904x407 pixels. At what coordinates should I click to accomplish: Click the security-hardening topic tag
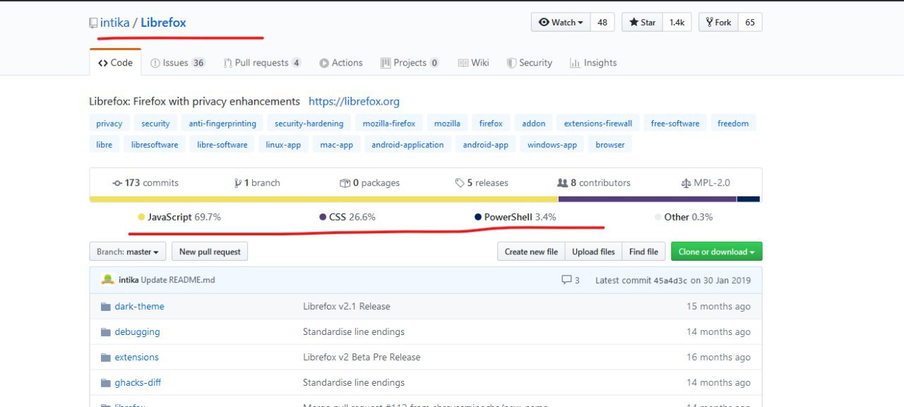point(309,124)
